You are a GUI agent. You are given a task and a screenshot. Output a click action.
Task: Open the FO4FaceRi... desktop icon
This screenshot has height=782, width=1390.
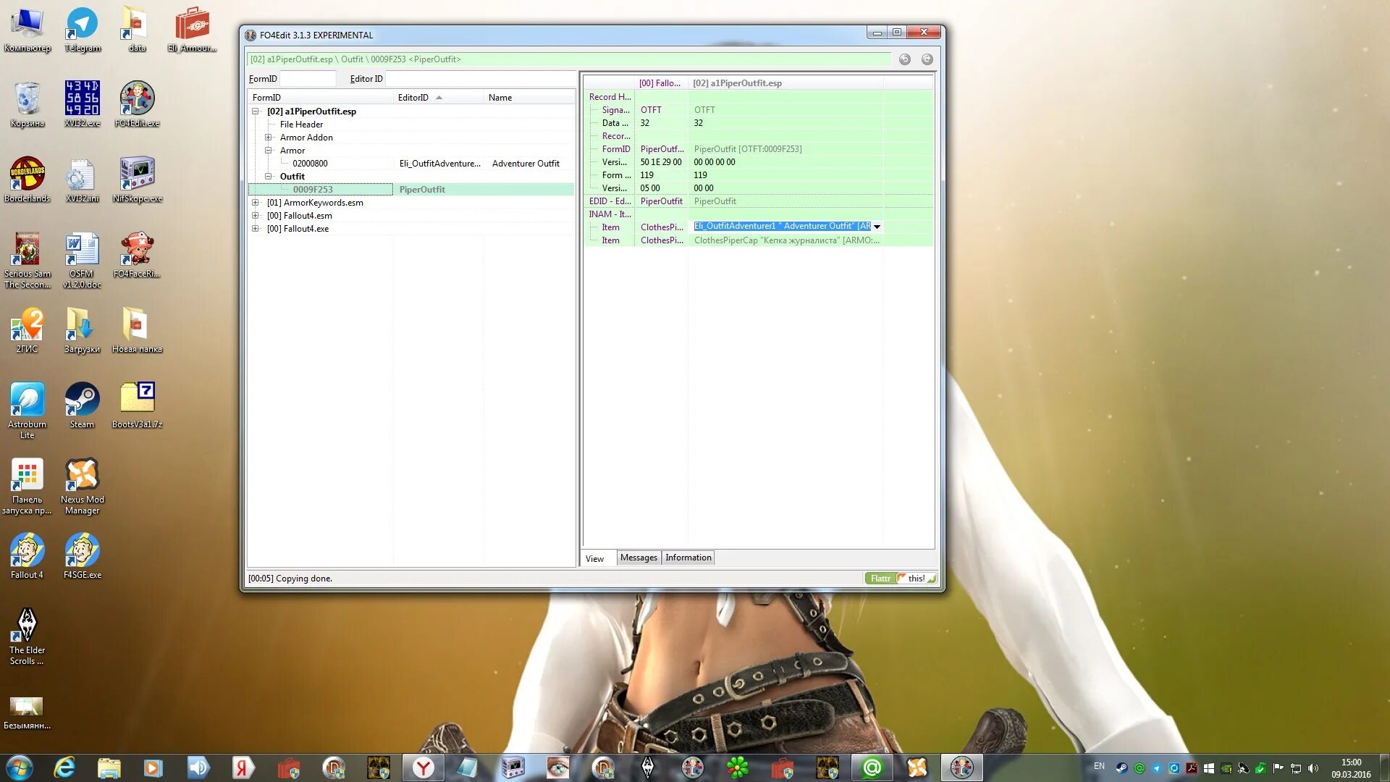[x=137, y=256]
